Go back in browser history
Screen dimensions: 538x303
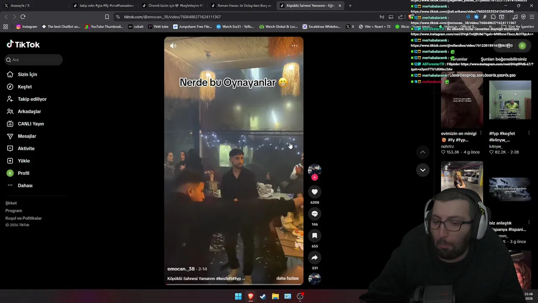point(6,17)
